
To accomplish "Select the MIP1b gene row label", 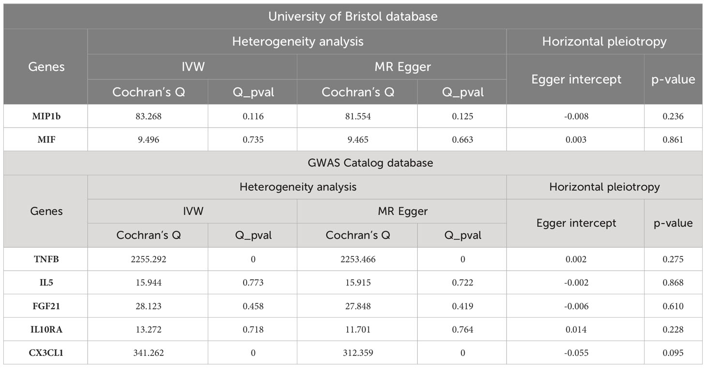I will pyautogui.click(x=46, y=117).
